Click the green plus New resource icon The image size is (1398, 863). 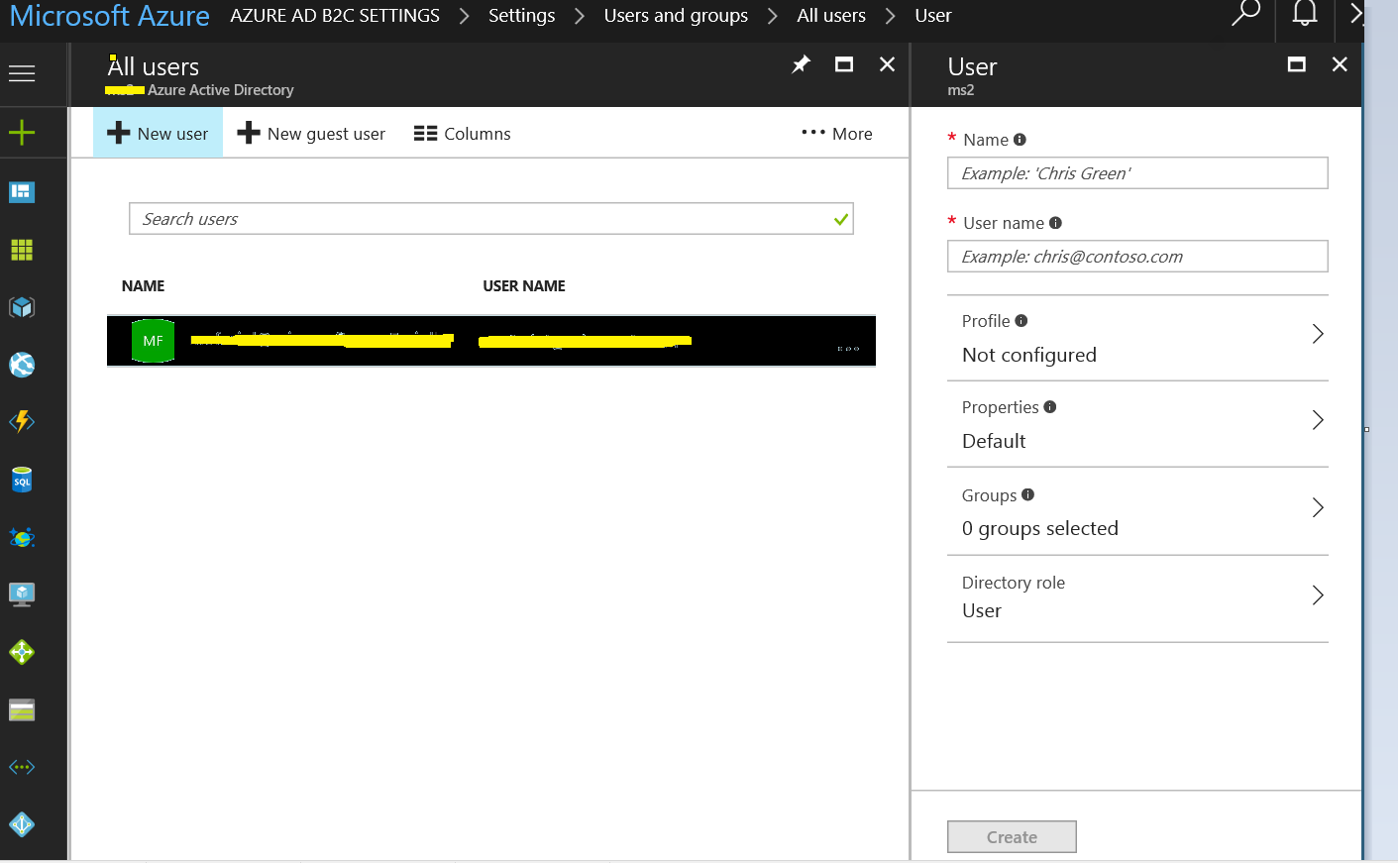pos(22,133)
